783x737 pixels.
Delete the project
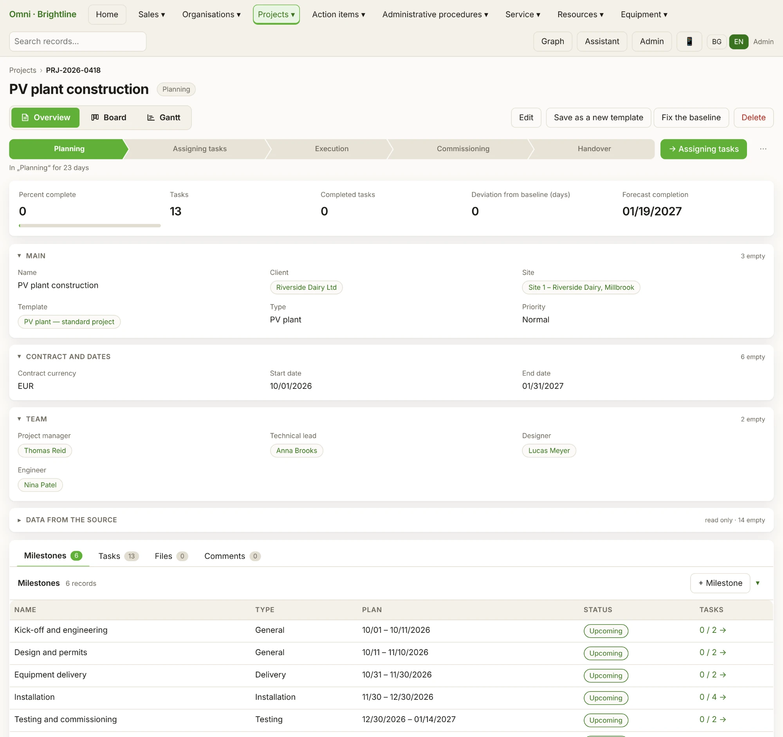click(753, 117)
